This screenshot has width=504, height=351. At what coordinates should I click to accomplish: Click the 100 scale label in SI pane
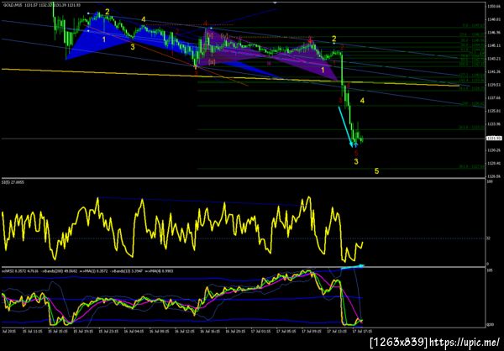489,182
